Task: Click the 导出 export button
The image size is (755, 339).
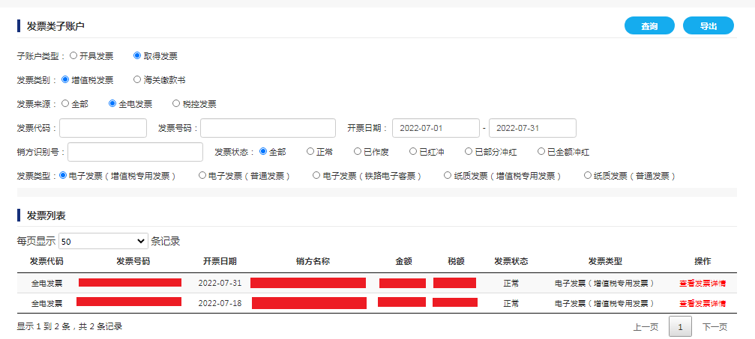Action: [708, 26]
